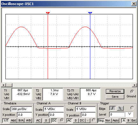
Task: Click the horizontal scrollbar thumb
Action: [x=9, y=85]
